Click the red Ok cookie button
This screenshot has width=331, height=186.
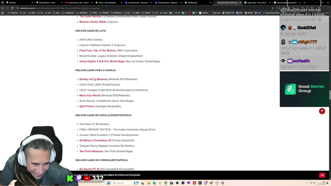[322, 175]
